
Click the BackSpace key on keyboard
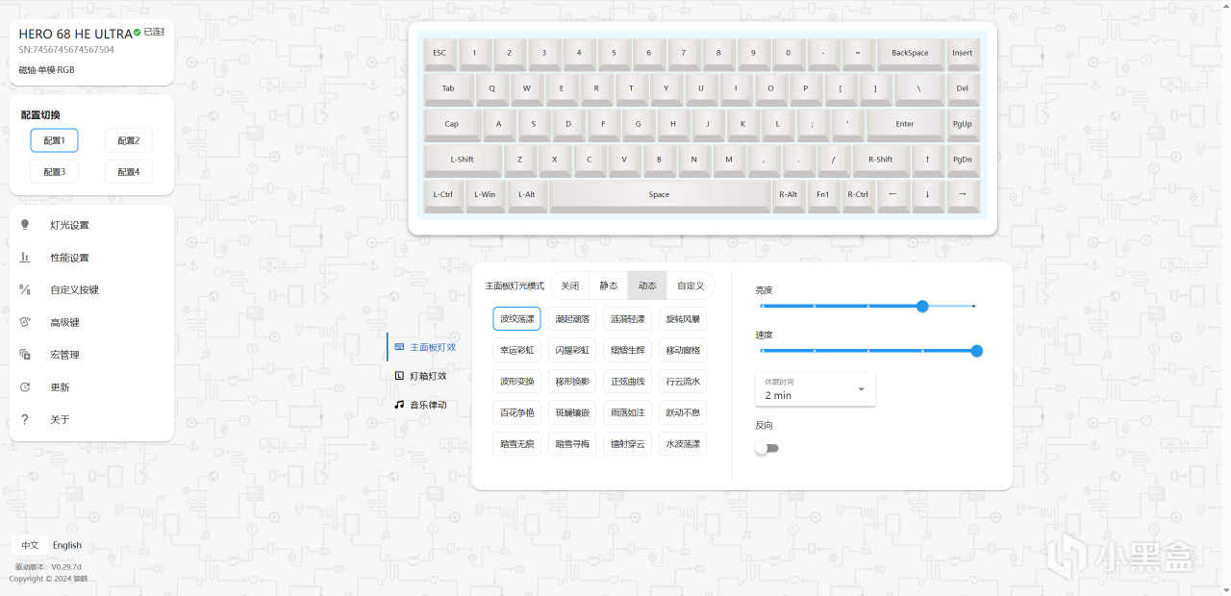[910, 54]
